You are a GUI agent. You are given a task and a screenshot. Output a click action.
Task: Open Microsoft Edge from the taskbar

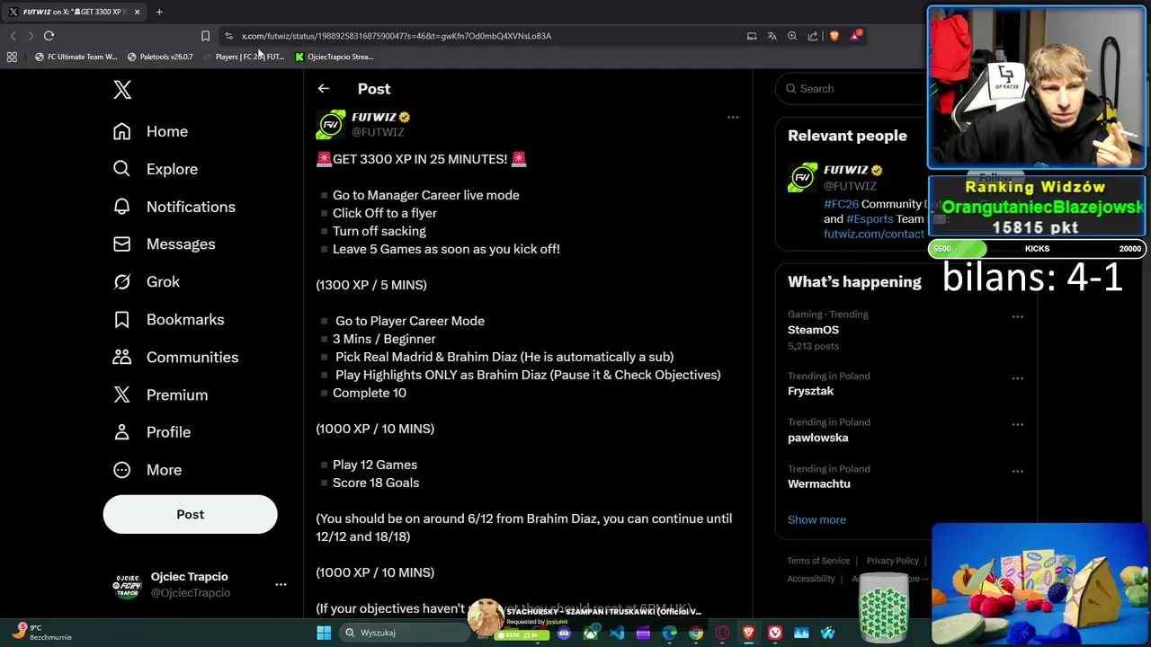point(670,634)
